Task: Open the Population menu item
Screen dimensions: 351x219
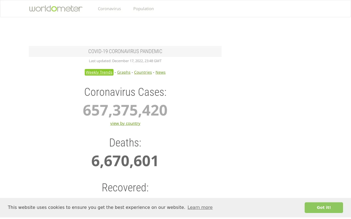Action: pyautogui.click(x=143, y=8)
